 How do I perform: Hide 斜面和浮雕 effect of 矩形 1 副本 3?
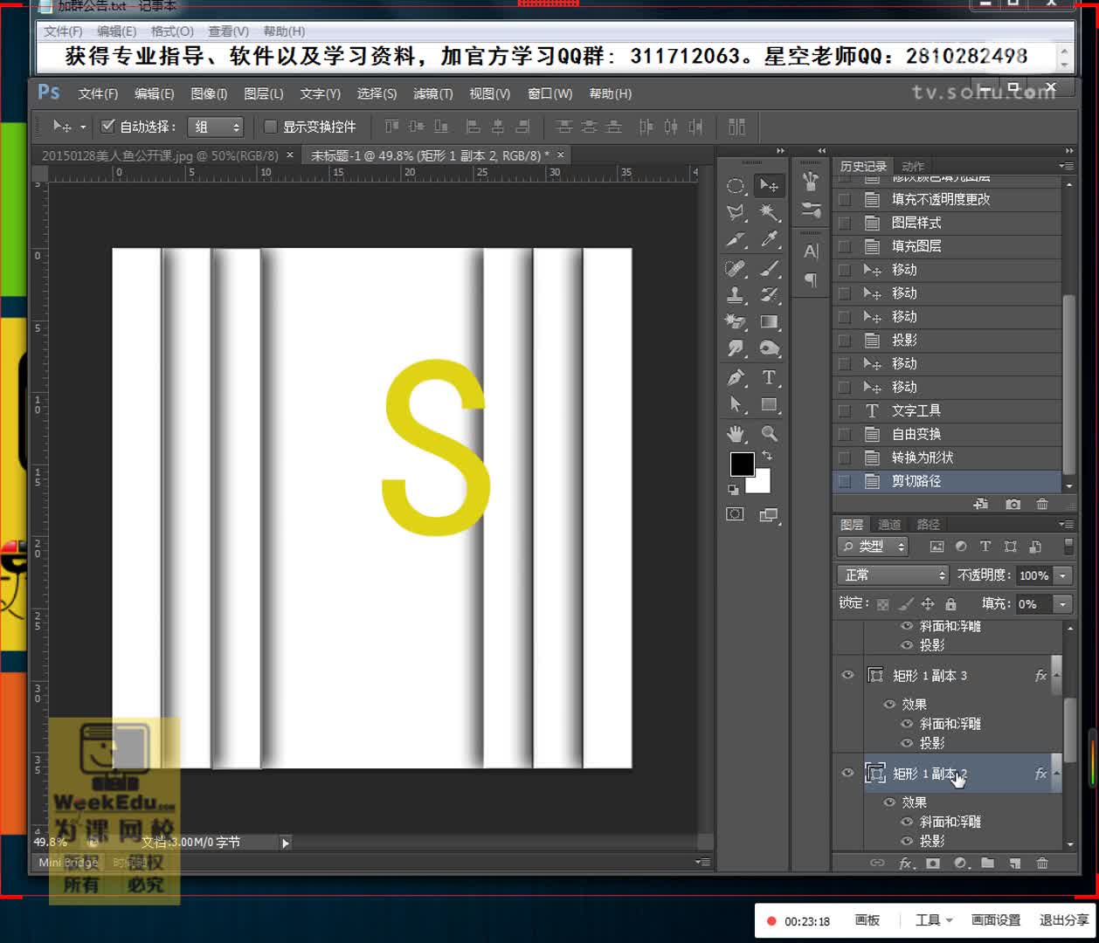pyautogui.click(x=907, y=723)
